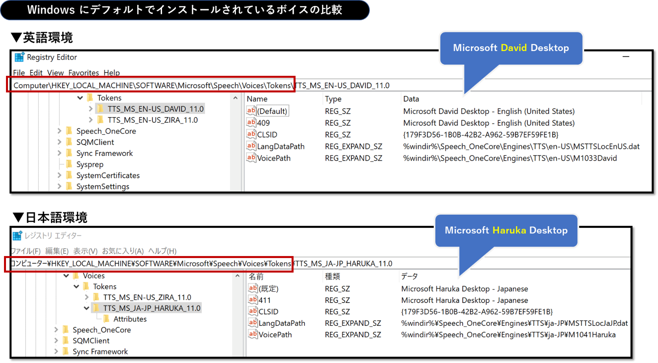
Task: Select the LangDataPath value in bottom window
Action: [282, 323]
